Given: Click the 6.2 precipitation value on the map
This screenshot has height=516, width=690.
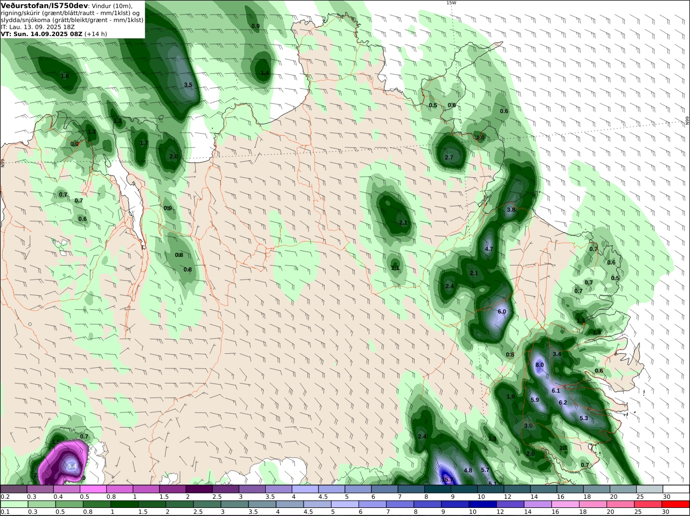Looking at the screenshot, I should (563, 403).
